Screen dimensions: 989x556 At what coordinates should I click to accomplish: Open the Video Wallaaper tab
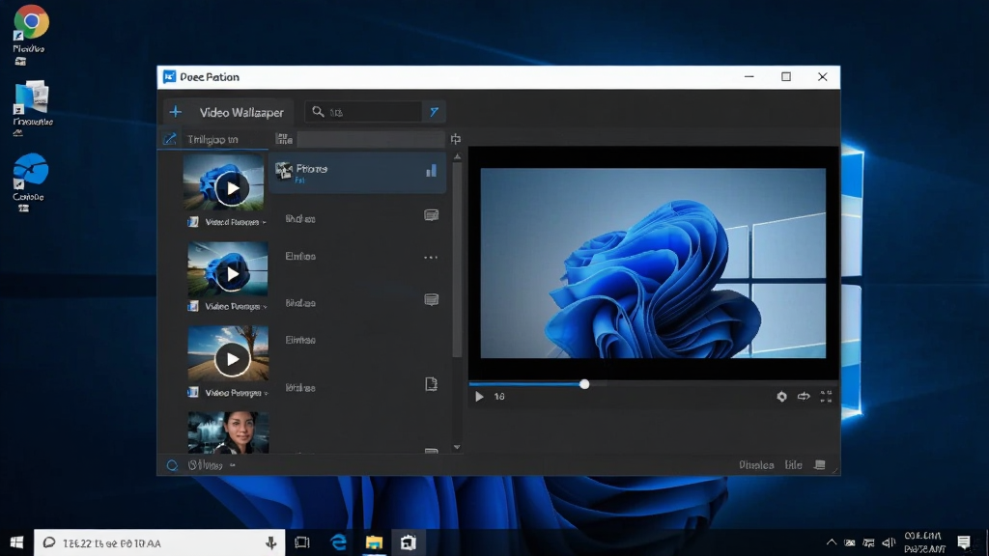click(241, 112)
